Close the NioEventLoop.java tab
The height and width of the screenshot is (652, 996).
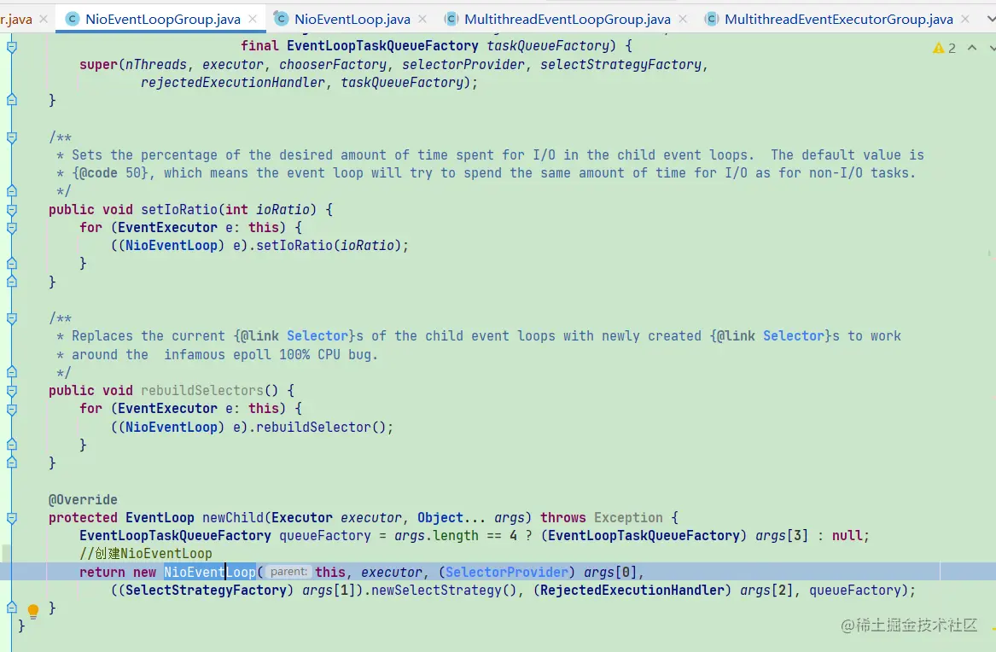[422, 19]
